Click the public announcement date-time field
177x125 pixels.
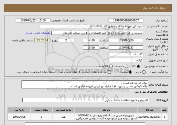(33, 20)
